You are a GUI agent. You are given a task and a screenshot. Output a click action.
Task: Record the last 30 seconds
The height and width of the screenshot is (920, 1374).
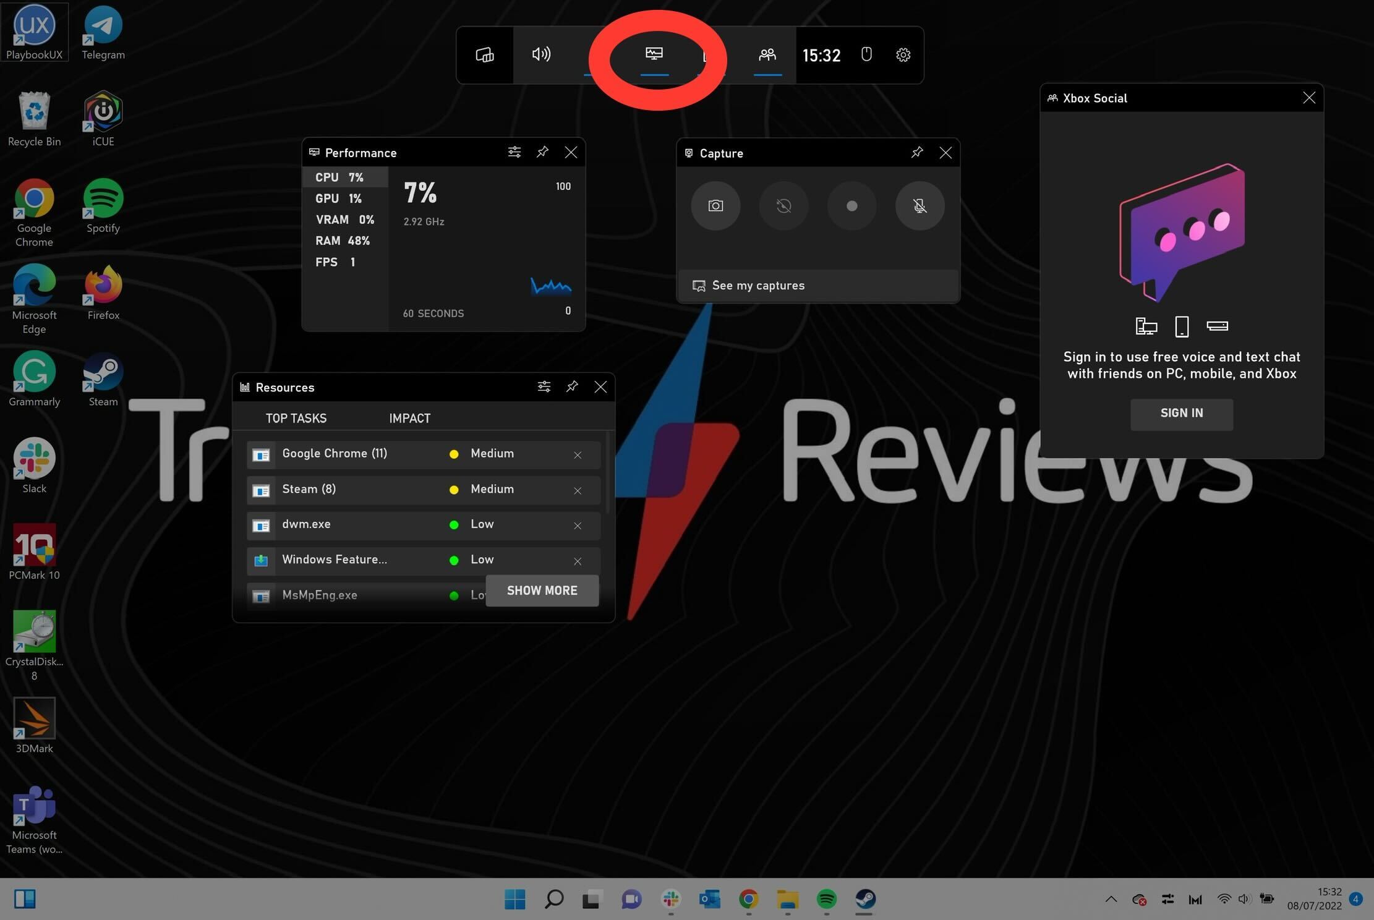[783, 206]
